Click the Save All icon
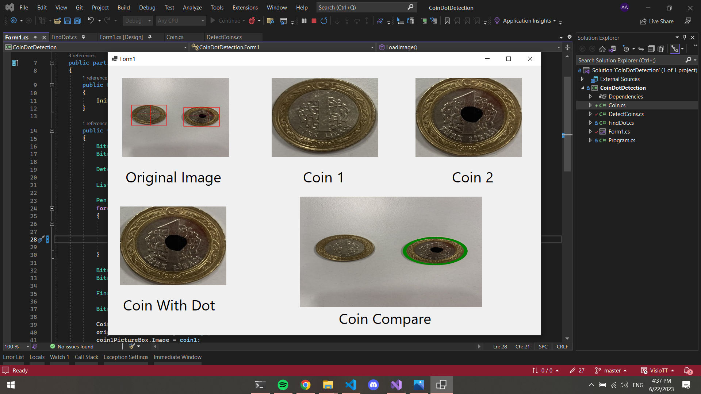This screenshot has height=394, width=701. point(77,21)
